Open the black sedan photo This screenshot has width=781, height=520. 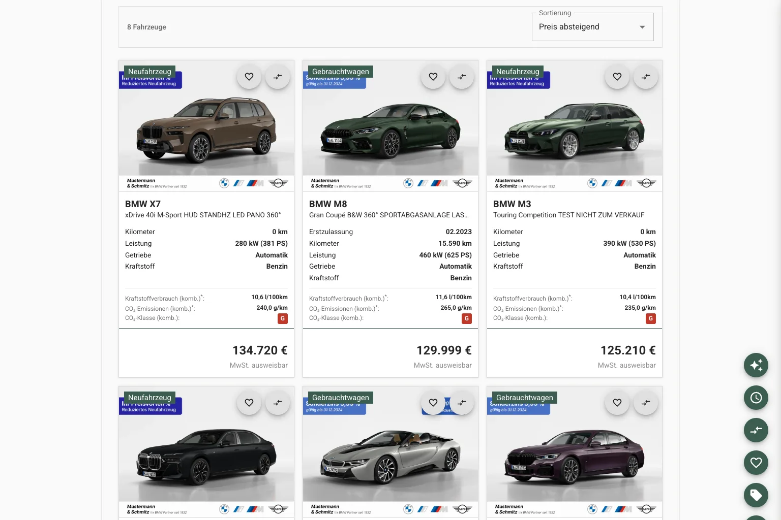(206, 452)
